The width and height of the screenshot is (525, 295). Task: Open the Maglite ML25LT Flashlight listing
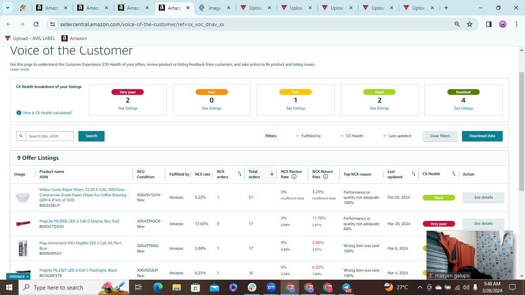click(78, 270)
